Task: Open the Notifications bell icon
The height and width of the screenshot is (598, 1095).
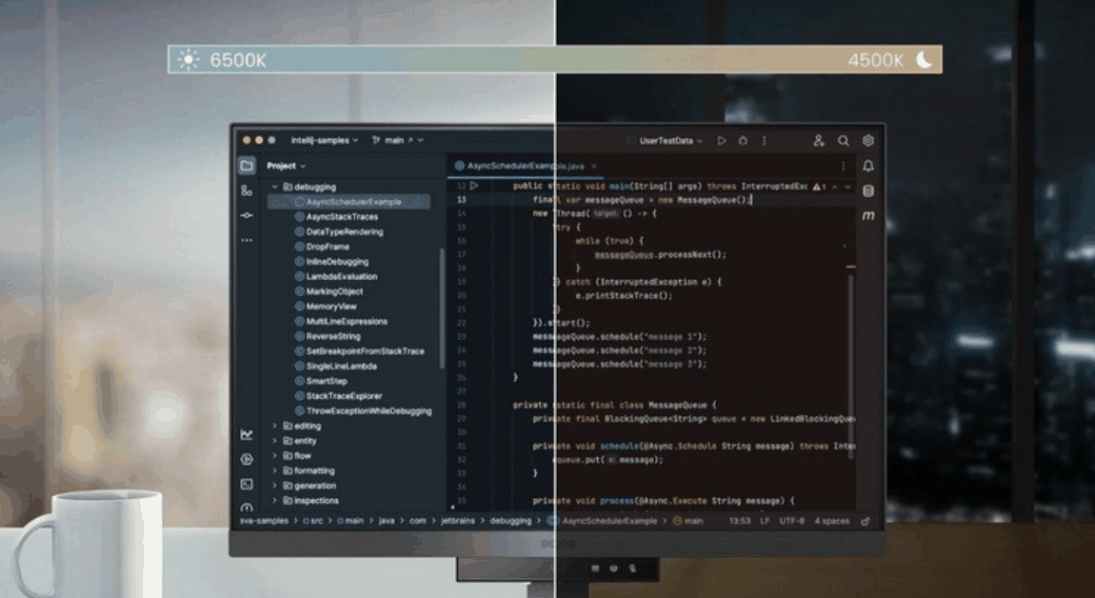Action: tap(868, 166)
